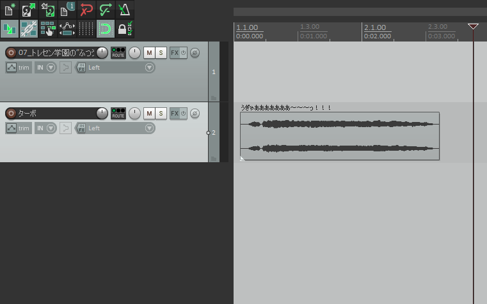
Task: Toggle grid lines icon
Action: click(x=86, y=29)
